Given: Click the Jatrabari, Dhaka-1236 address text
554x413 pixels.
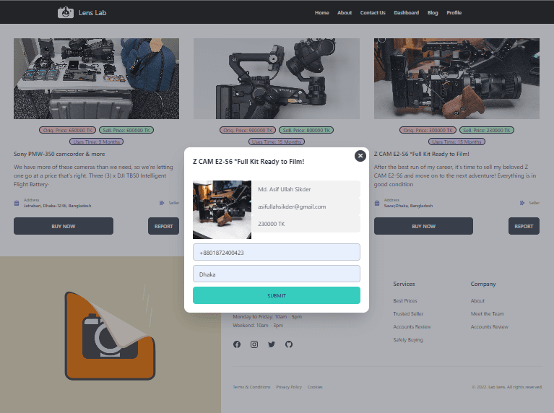Looking at the screenshot, I should point(57,206).
